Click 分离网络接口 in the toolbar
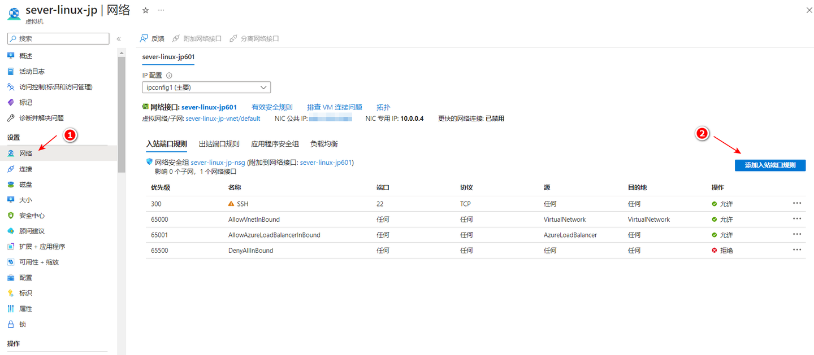Viewport: 814px width, 355px height. [x=254, y=38]
